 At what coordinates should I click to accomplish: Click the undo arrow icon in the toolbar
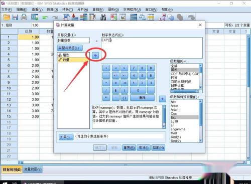pos(45,18)
